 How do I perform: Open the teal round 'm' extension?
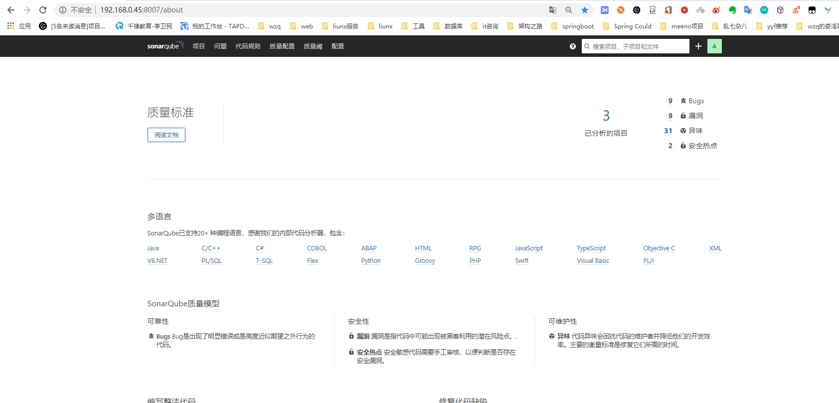pyautogui.click(x=764, y=10)
